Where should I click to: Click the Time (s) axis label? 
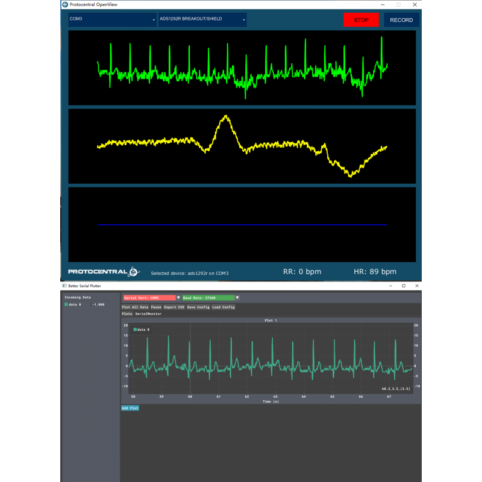(271, 401)
